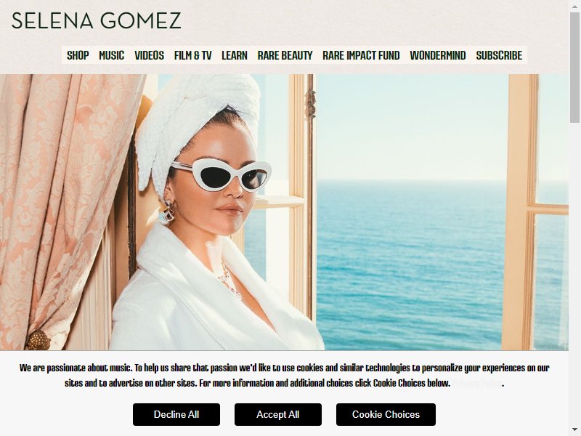The height and width of the screenshot is (436, 581).
Task: Select Film & TV in navigation
Action: (x=192, y=56)
